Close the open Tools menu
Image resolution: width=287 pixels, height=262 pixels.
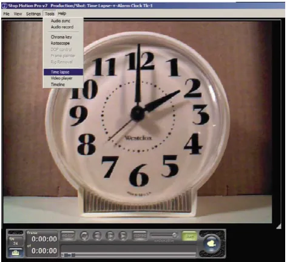[49, 14]
